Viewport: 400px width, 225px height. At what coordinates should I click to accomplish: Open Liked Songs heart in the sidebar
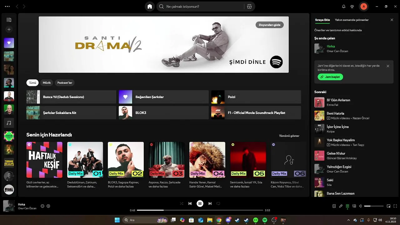pyautogui.click(x=9, y=43)
